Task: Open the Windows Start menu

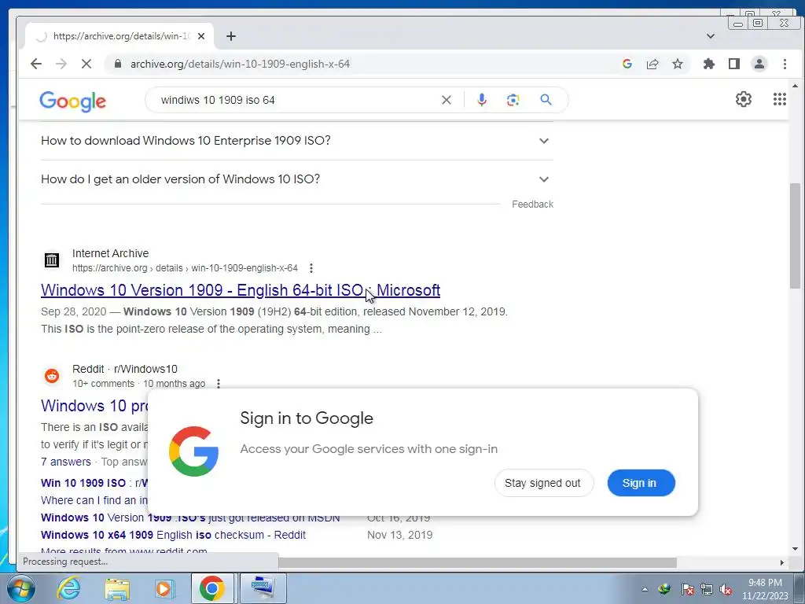Action: [x=20, y=588]
